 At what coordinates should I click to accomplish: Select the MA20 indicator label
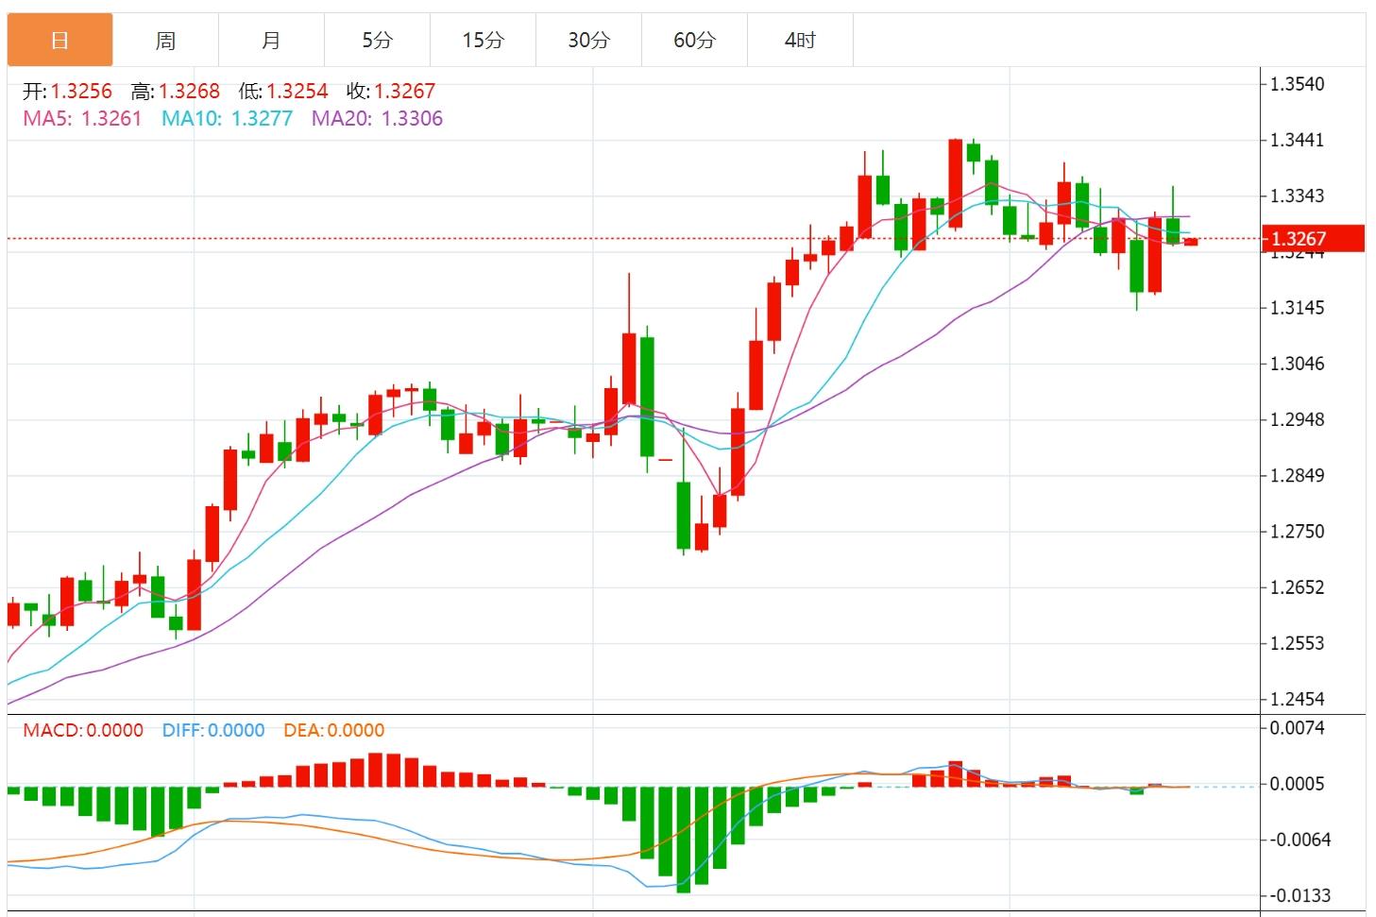(377, 119)
